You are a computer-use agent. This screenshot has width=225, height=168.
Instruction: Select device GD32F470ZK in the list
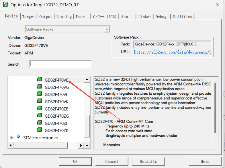coord(57,130)
